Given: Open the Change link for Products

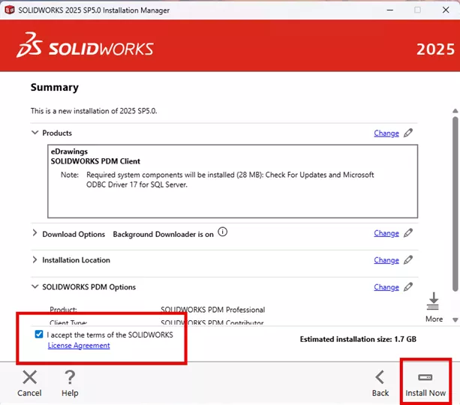Looking at the screenshot, I should point(386,133).
